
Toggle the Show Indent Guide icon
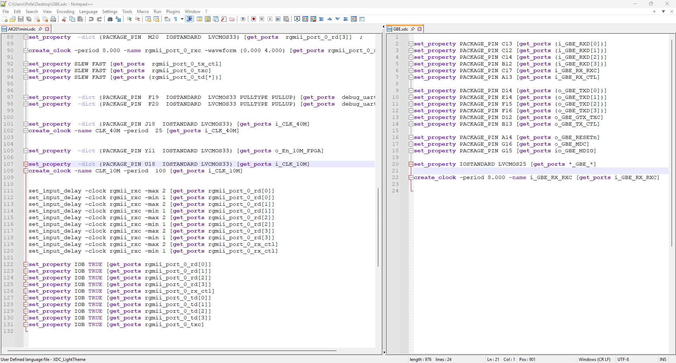pos(189,19)
